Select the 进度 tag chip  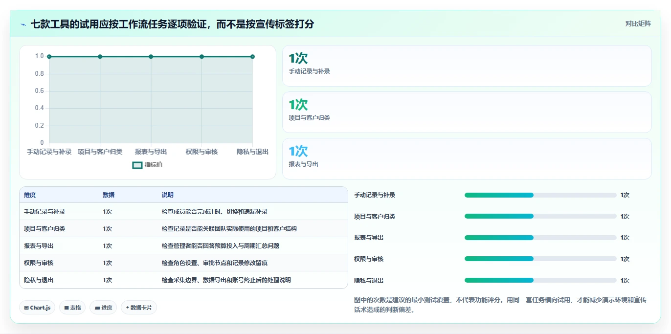click(x=103, y=308)
